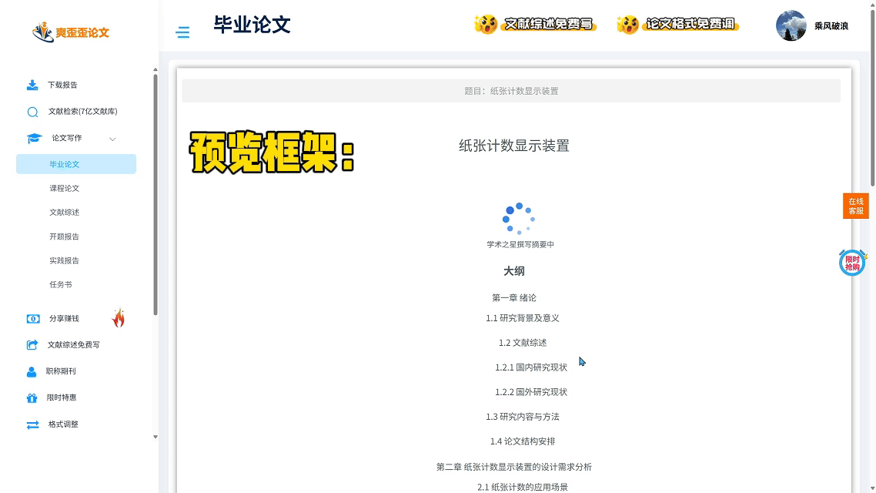
Task: Open 课程论文 in the sidebar
Action: [65, 189]
